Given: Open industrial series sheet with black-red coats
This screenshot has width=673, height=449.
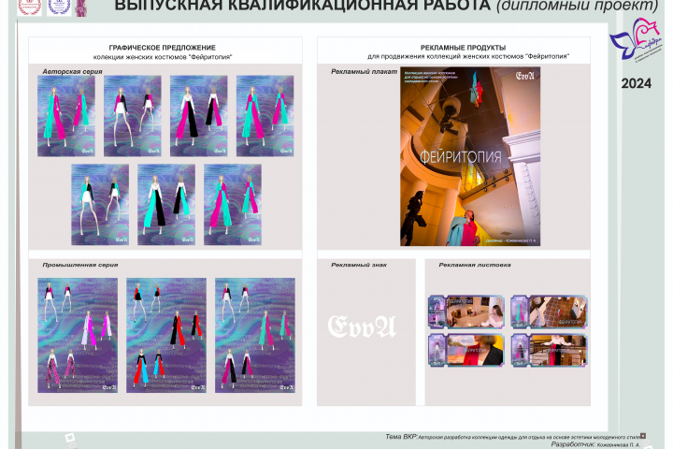Looking at the screenshot, I should coord(166,335).
